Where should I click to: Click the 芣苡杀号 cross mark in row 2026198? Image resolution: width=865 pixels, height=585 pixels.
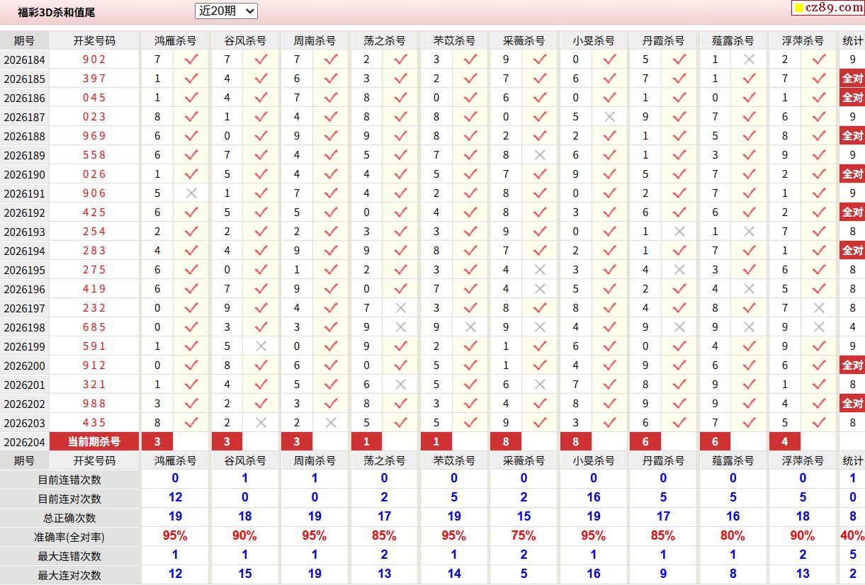tap(470, 327)
